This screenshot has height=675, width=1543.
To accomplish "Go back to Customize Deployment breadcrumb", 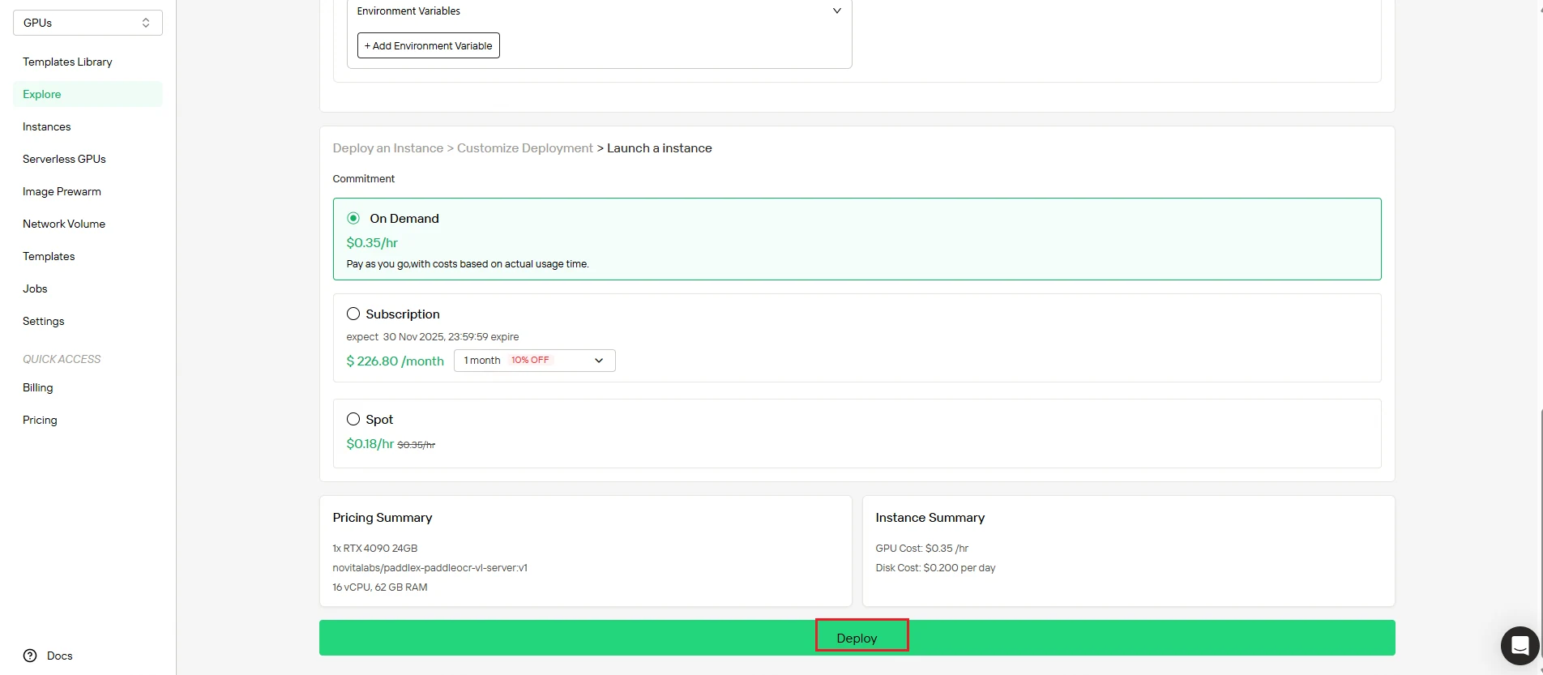I will pyautogui.click(x=524, y=148).
